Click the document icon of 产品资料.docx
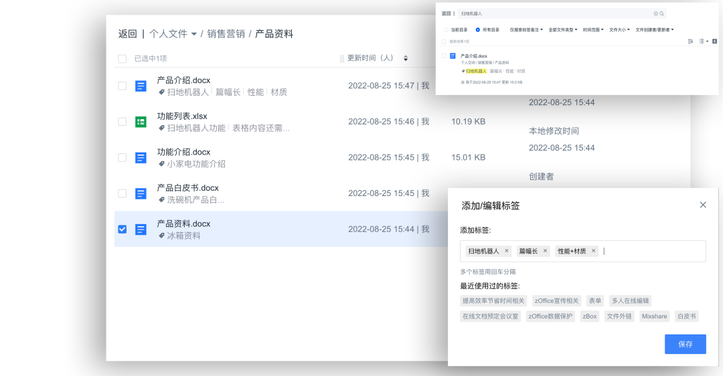 click(x=141, y=229)
